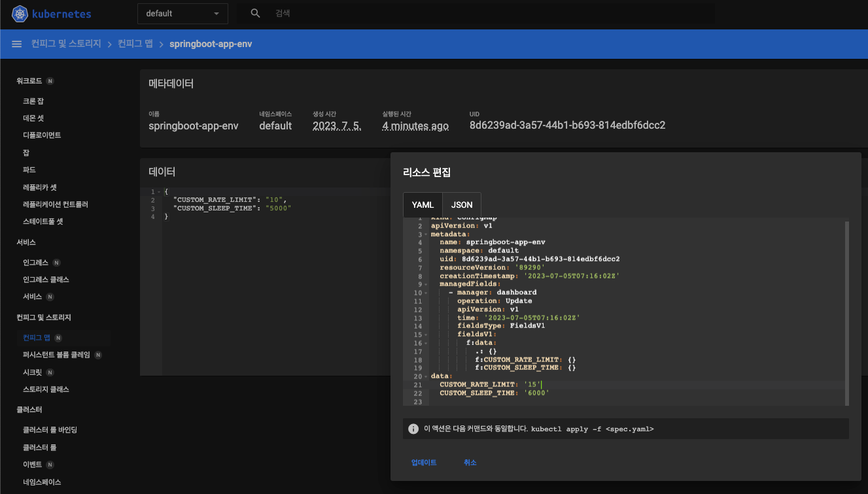Click the N badge next to 워크로드

(x=50, y=81)
